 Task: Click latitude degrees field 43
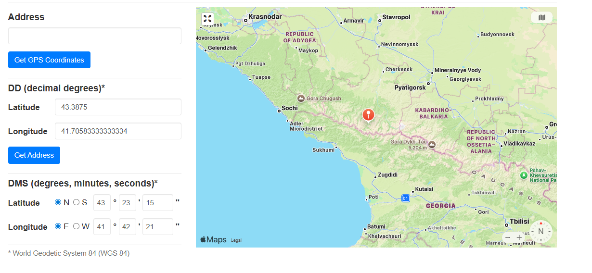point(102,202)
